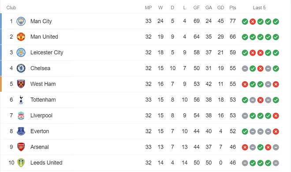The width and height of the screenshot is (291, 172).
Task: Click the Liverpool club crest
Action: tap(21, 116)
